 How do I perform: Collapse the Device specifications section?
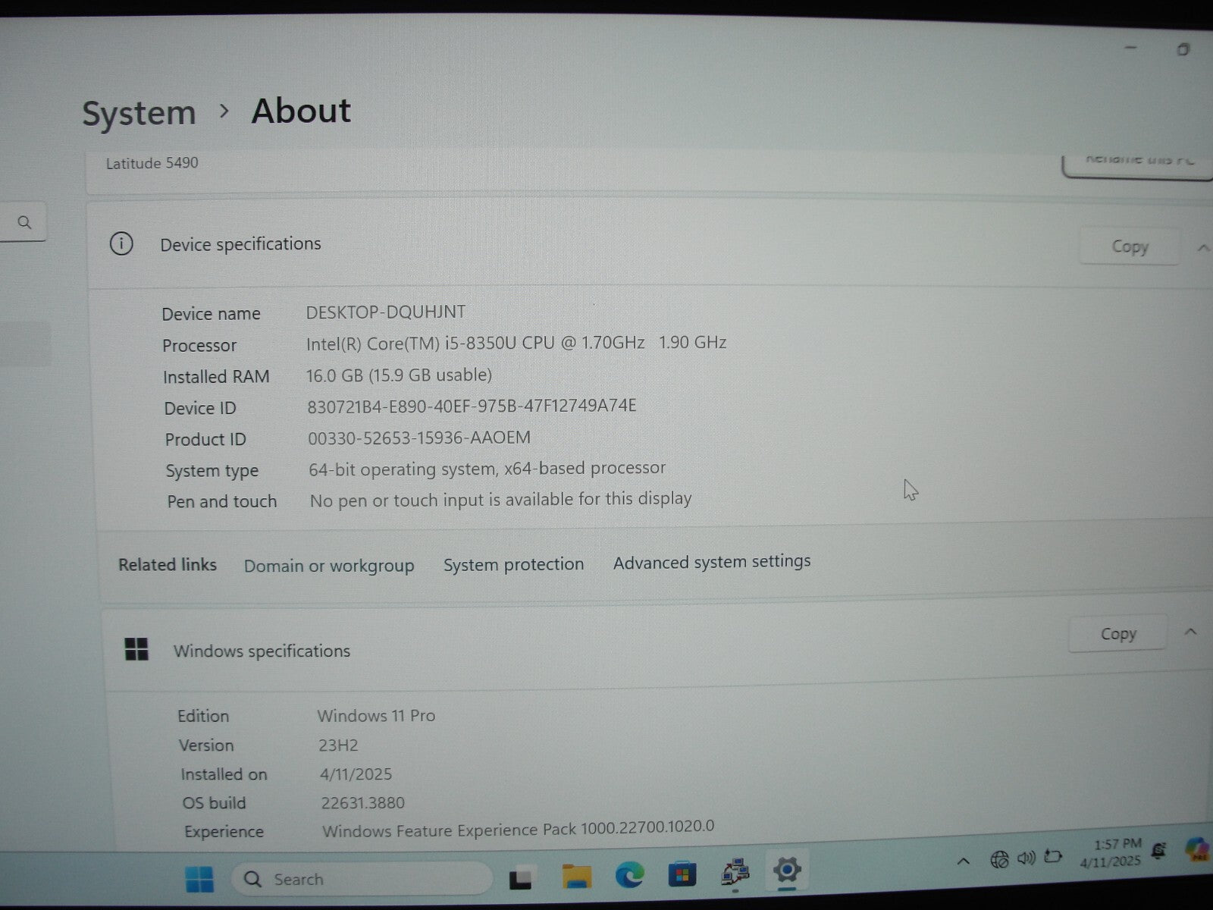tap(1203, 248)
